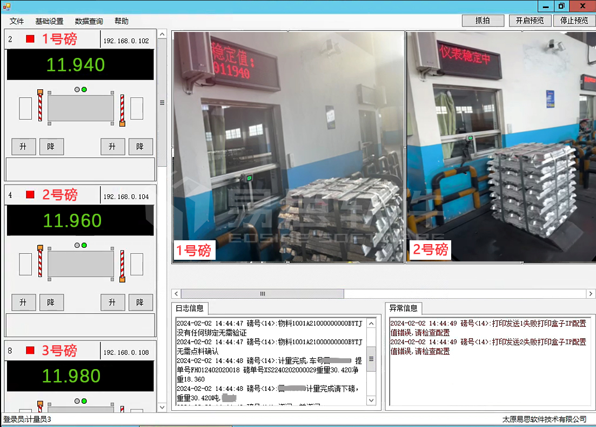Click the 1号磅 label on left camera feed
The image size is (596, 427).
coord(193,250)
